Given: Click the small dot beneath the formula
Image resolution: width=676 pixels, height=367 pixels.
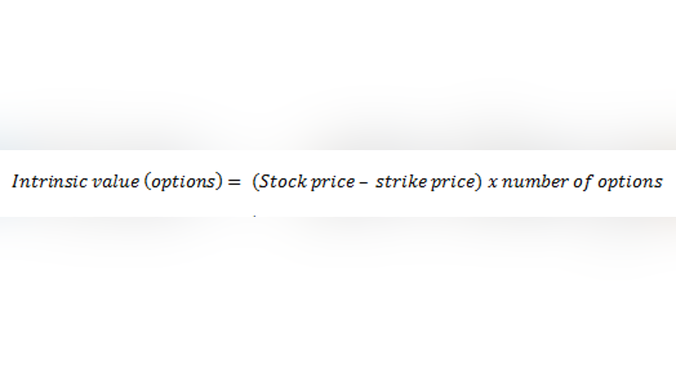Looking at the screenshot, I should (255, 216).
